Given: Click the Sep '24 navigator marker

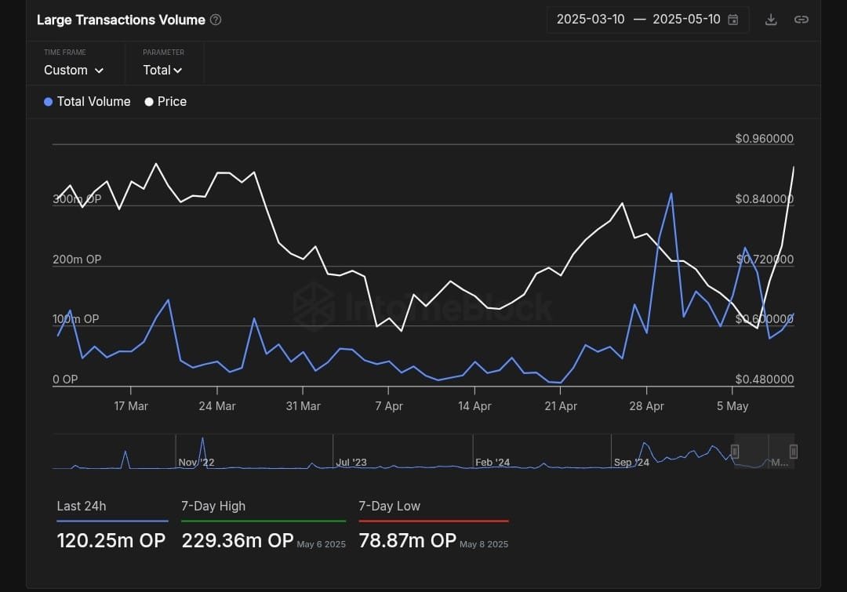Looking at the screenshot, I should pos(631,463).
